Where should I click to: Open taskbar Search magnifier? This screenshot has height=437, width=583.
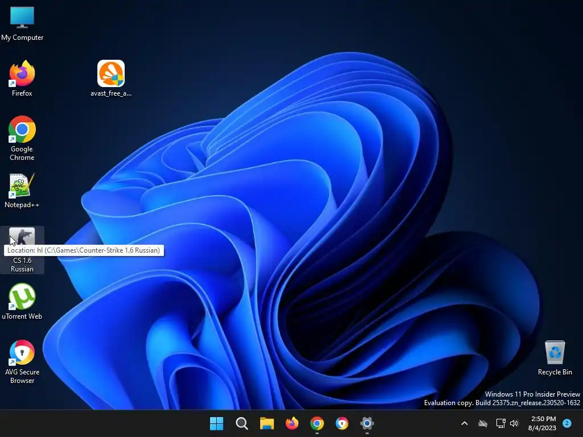tap(241, 423)
